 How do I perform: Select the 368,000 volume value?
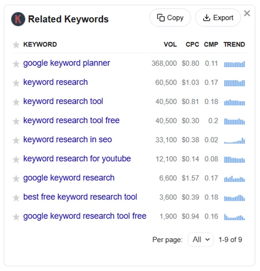click(x=164, y=63)
